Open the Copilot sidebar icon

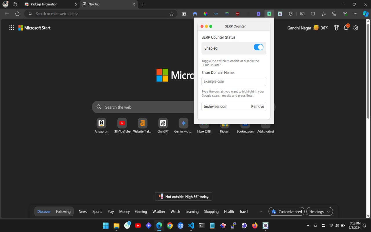366,14
